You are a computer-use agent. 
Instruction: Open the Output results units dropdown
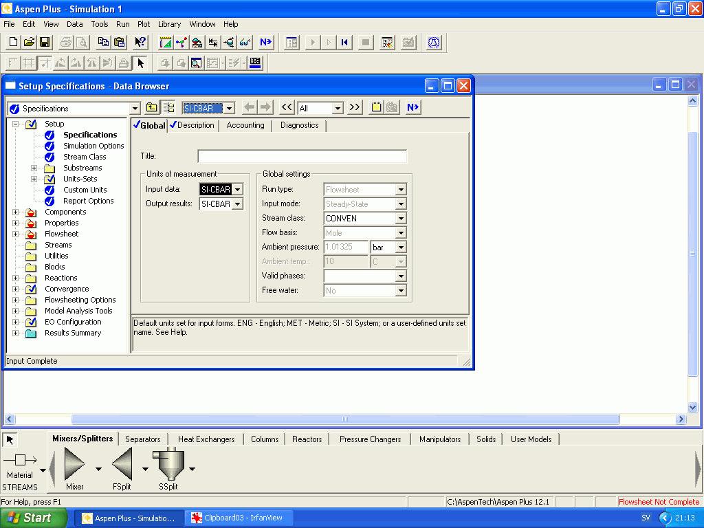(x=238, y=203)
